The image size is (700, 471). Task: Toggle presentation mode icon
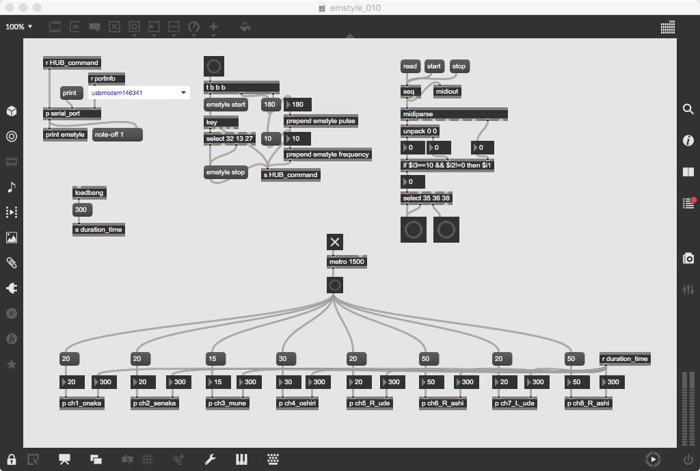pyautogui.click(x=65, y=459)
